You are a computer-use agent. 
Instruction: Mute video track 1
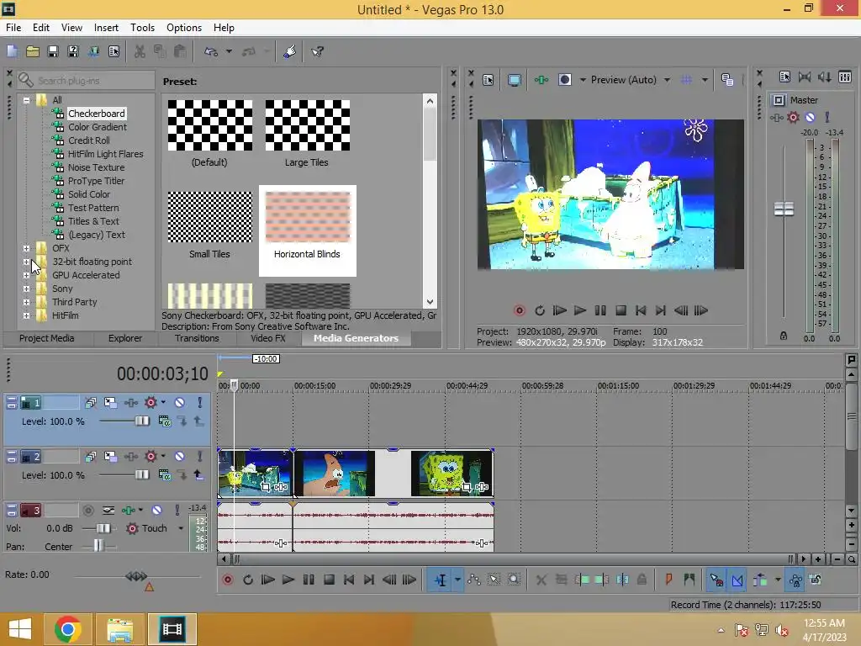click(x=180, y=403)
